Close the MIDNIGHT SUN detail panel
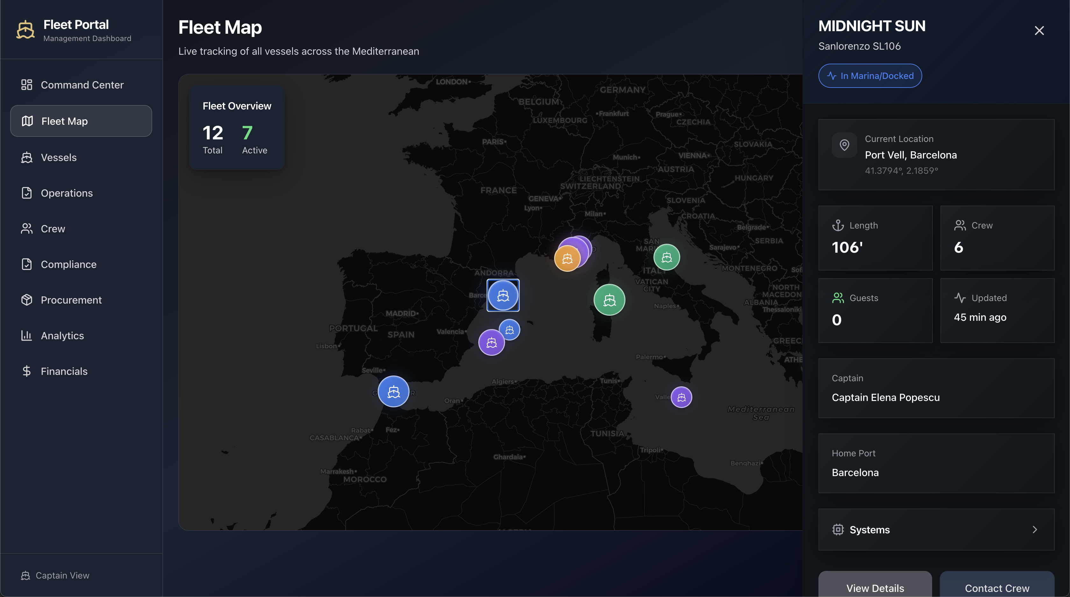 pyautogui.click(x=1039, y=30)
